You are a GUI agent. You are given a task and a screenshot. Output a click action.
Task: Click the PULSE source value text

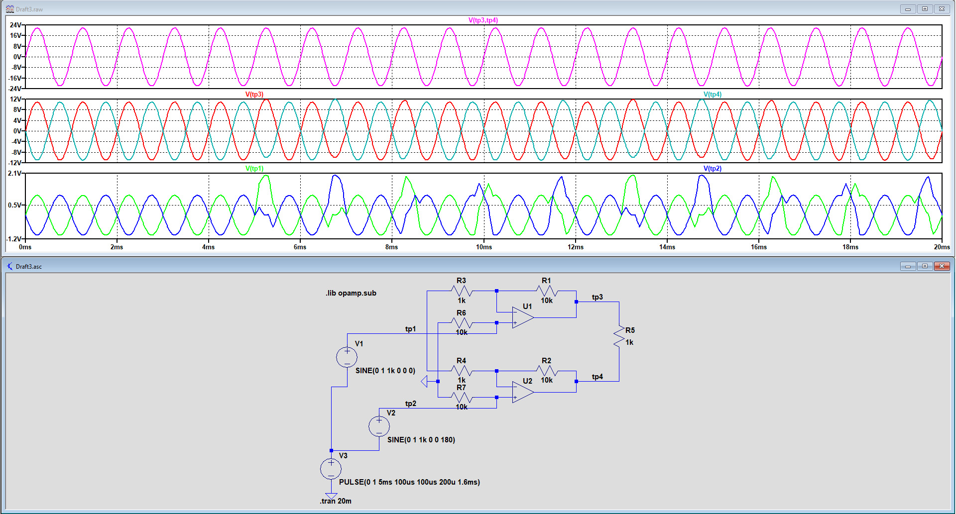[409, 482]
